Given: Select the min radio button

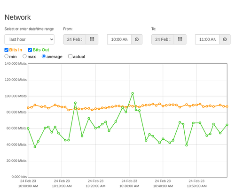Looking at the screenshot, I should click(6, 56).
